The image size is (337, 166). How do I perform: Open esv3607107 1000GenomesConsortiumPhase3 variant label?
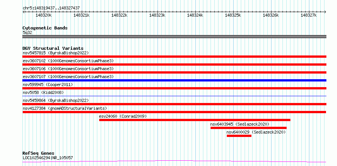(68, 77)
